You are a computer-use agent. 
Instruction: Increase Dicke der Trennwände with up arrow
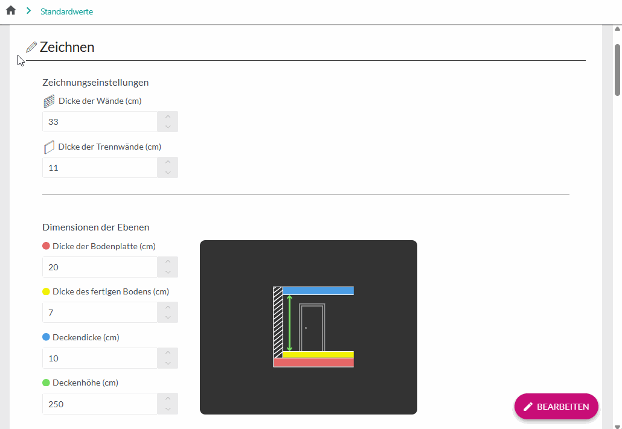pyautogui.click(x=167, y=162)
